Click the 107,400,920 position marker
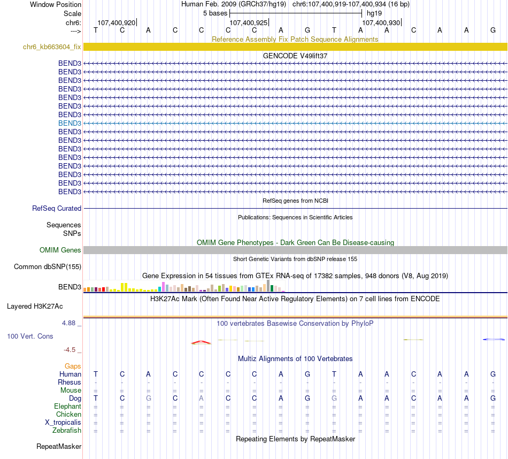Screen dimensions: 508x459 point(117,22)
